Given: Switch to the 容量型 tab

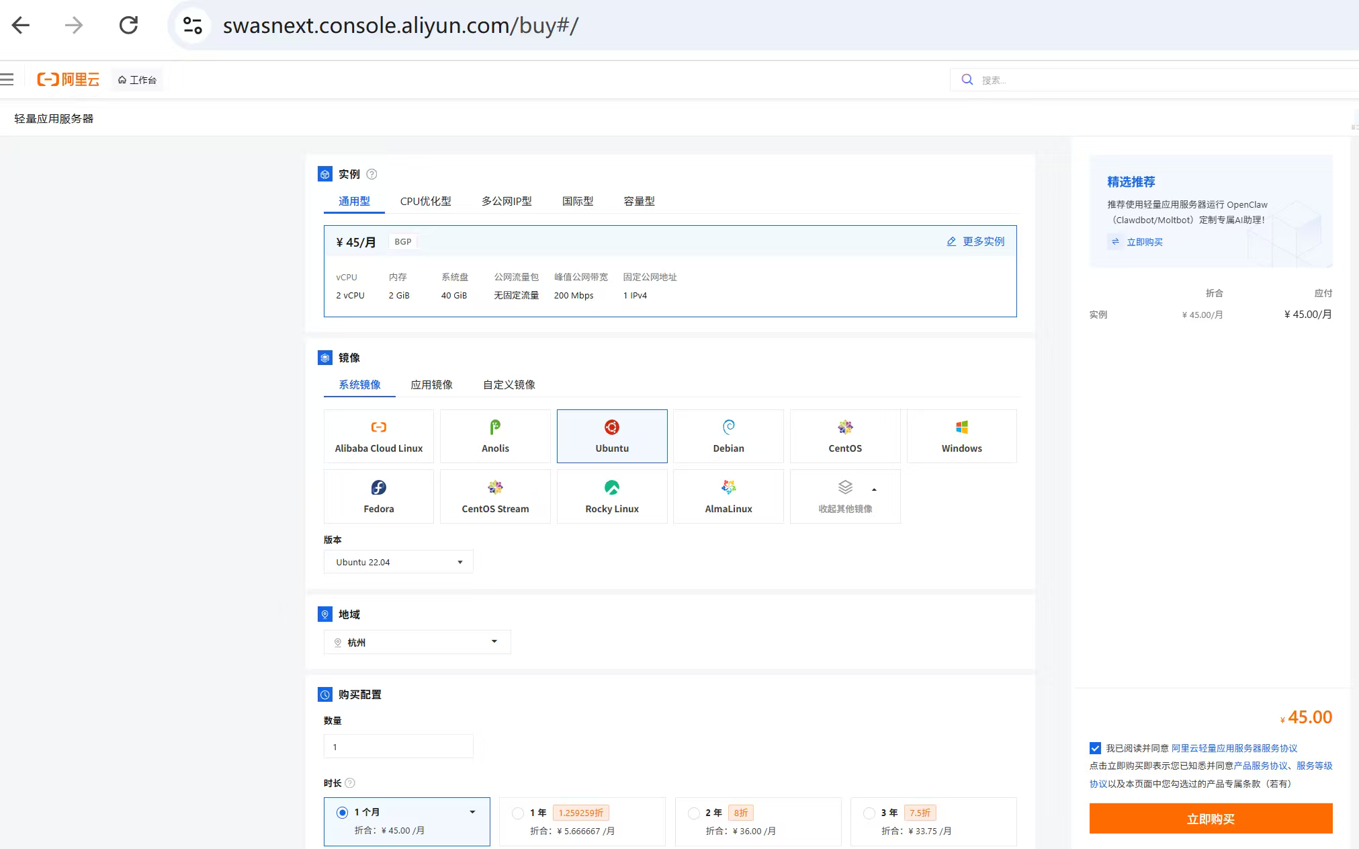Looking at the screenshot, I should (x=639, y=201).
